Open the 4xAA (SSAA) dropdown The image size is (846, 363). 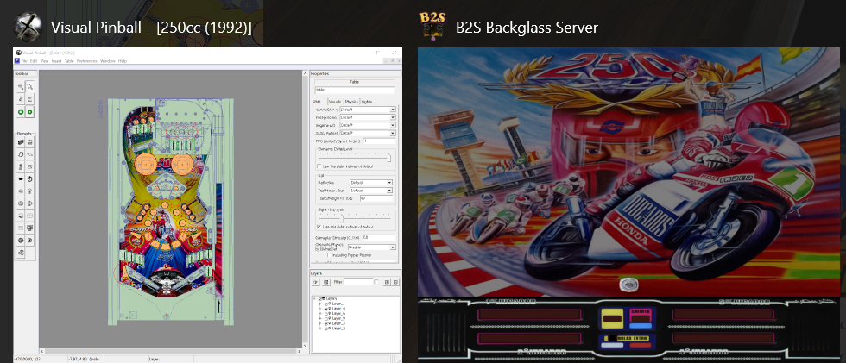click(x=368, y=110)
